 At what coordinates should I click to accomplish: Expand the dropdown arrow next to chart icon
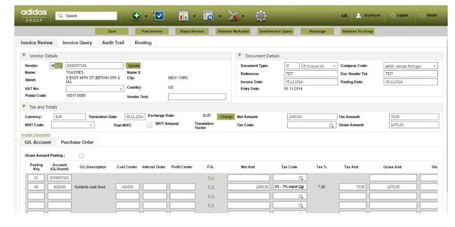(x=195, y=16)
